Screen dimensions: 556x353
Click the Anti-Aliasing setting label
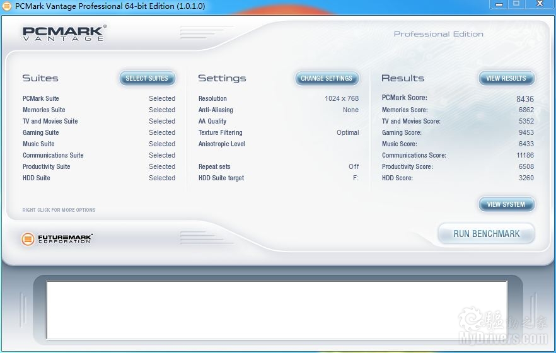click(216, 110)
